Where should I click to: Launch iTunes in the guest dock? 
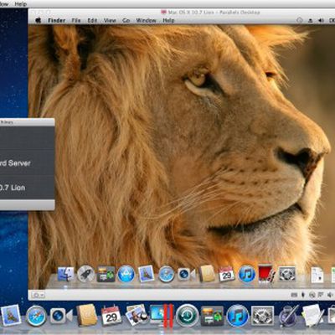coord(246,274)
